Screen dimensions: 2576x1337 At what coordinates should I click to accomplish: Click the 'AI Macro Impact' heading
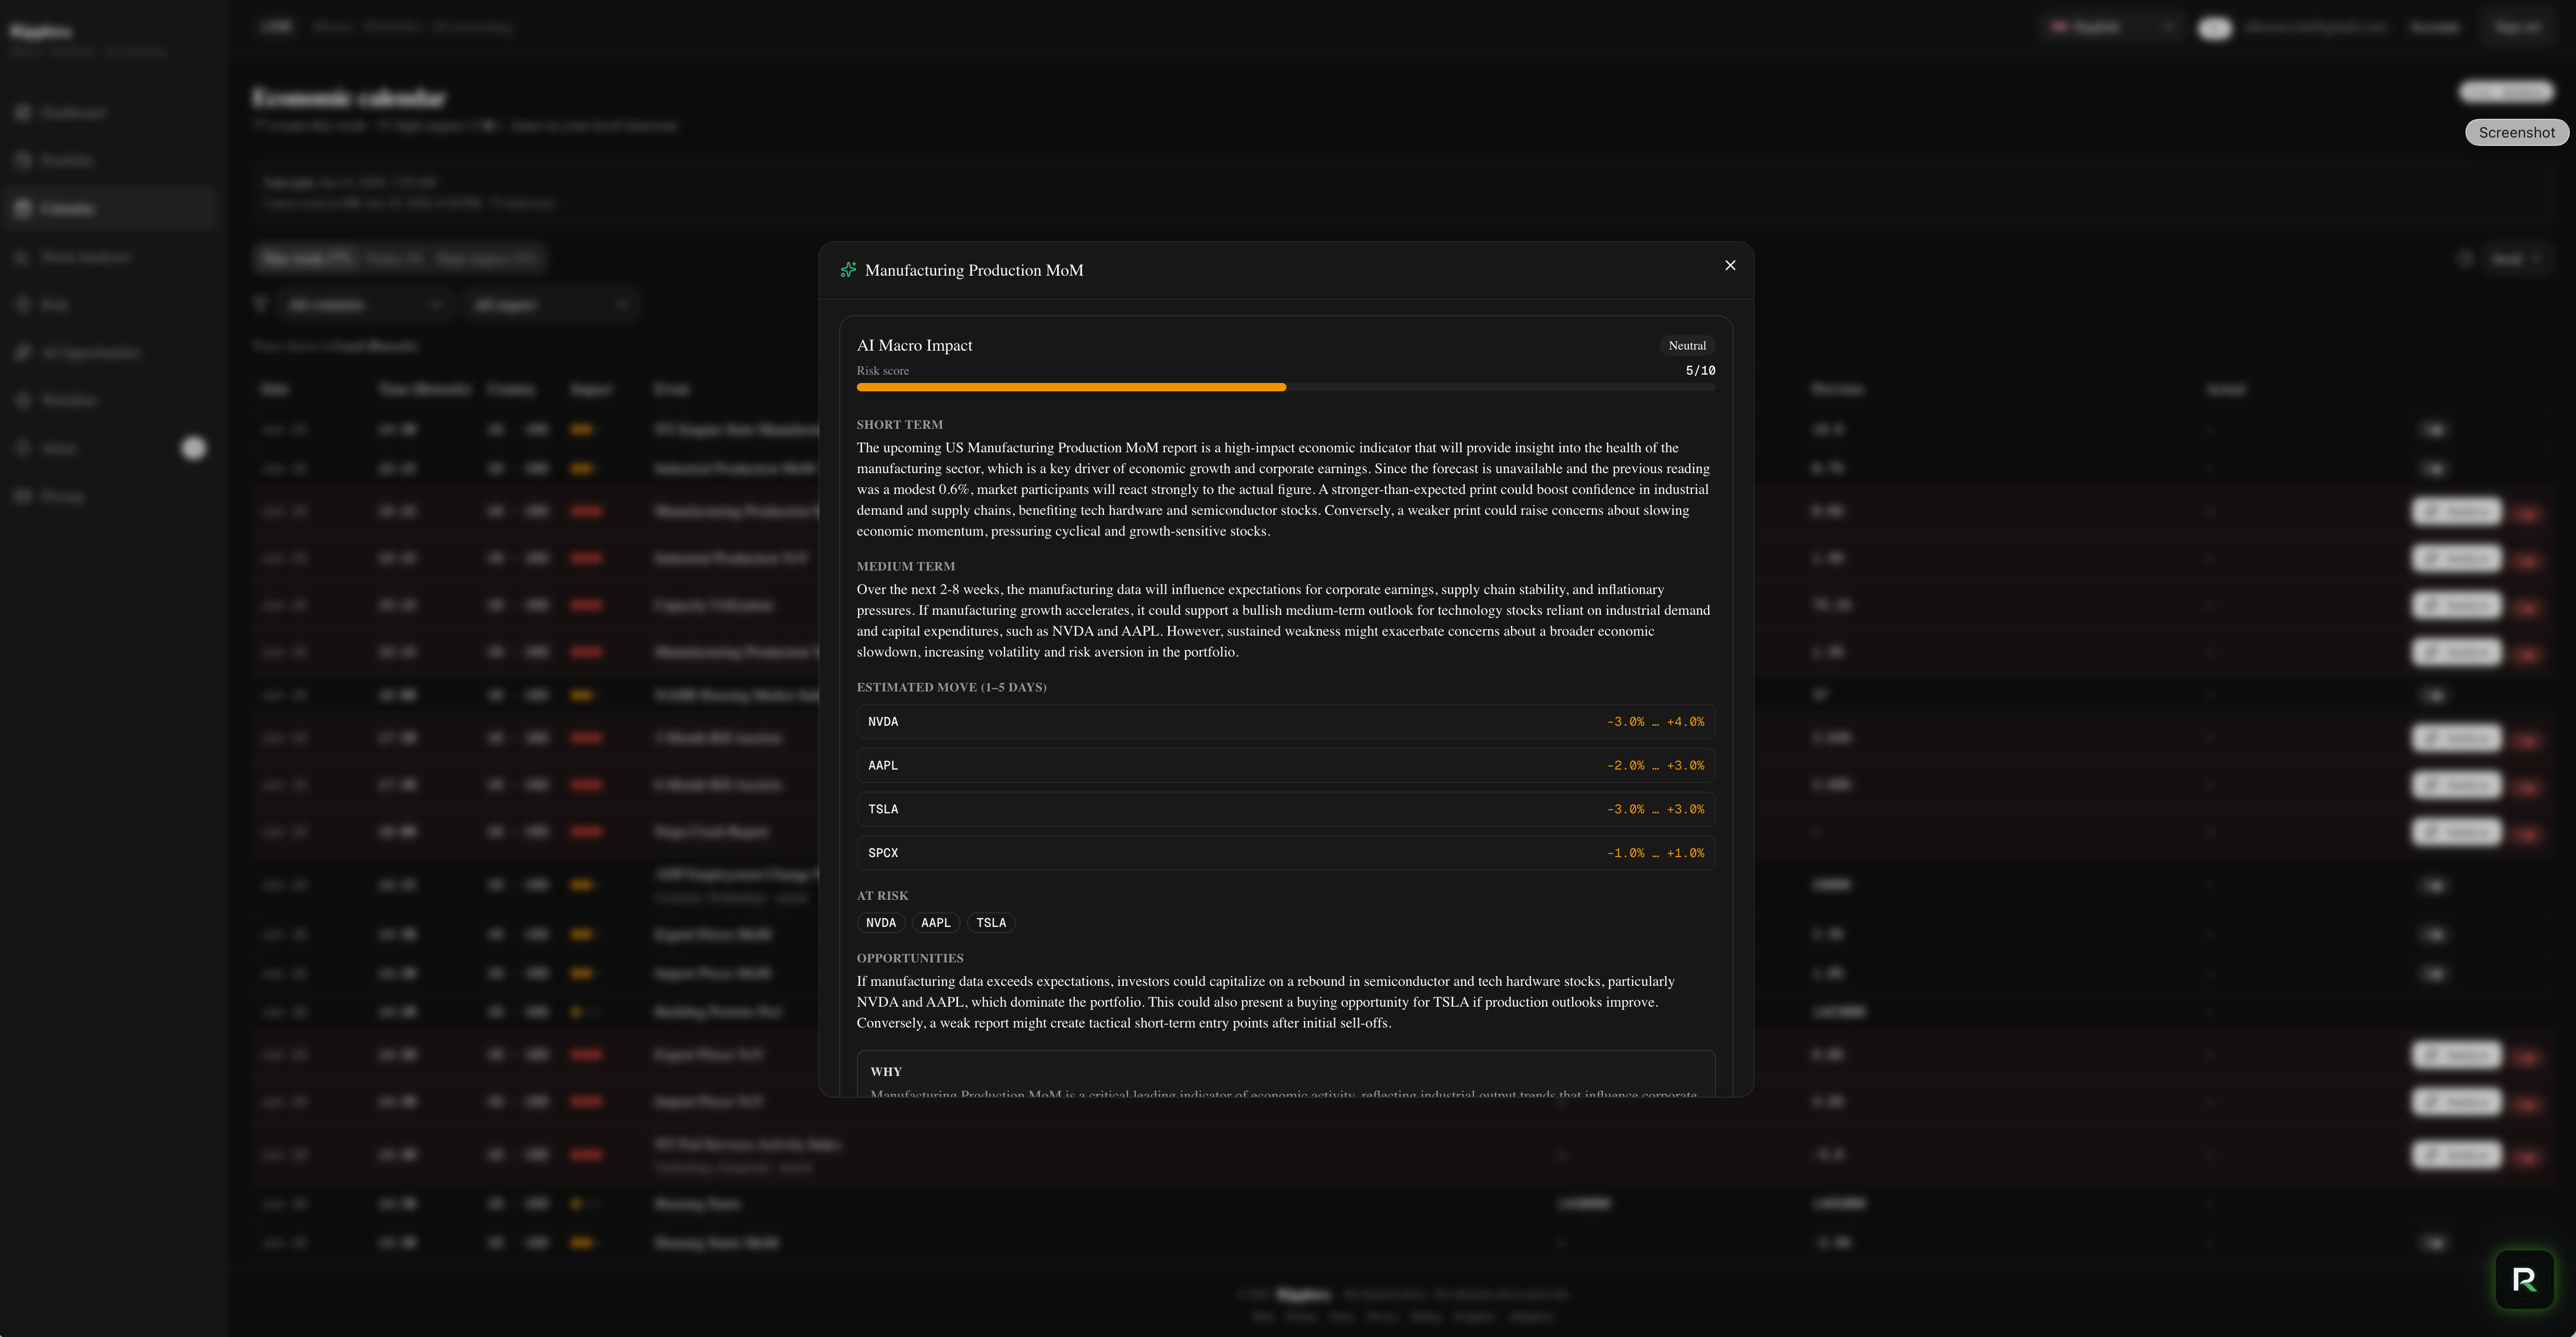pos(914,345)
